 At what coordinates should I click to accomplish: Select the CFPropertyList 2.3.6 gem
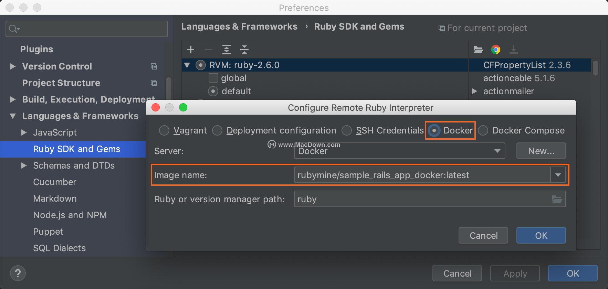[x=527, y=65]
